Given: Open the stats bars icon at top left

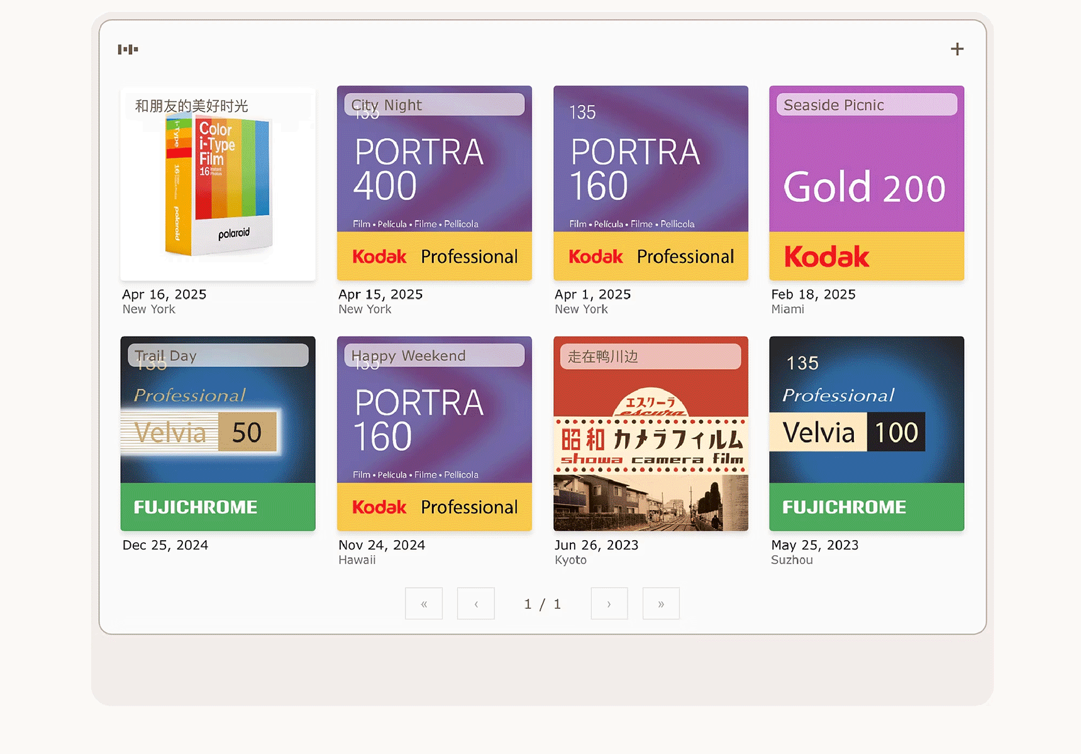Looking at the screenshot, I should [128, 49].
